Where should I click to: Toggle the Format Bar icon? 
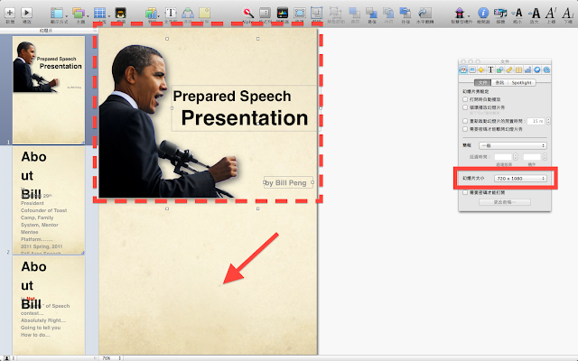[x=265, y=13]
